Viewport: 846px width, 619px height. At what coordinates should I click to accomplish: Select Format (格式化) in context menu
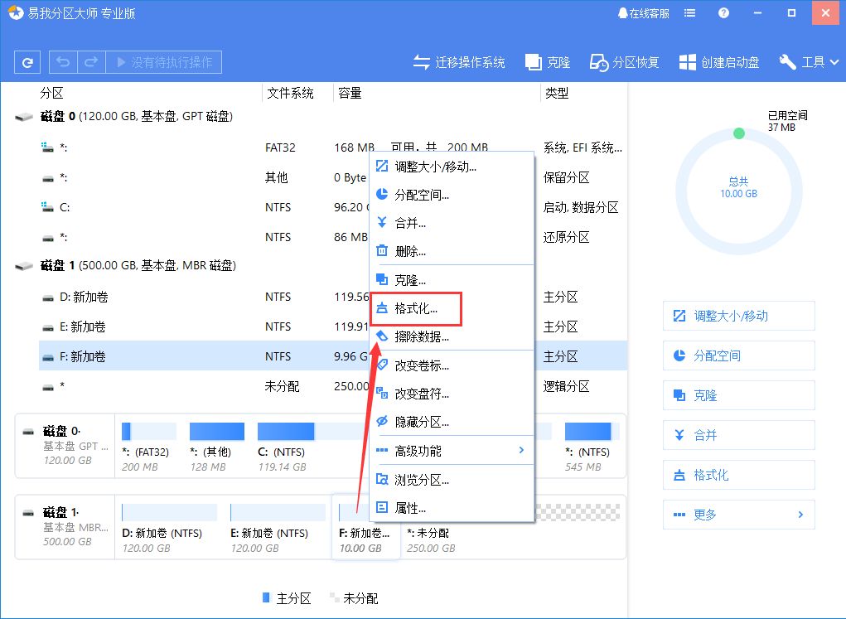click(416, 309)
